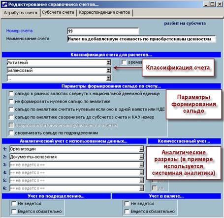The height and width of the screenshot is (218, 224).
Task: Open ellipsis picker for analytics row 3
Action: [141, 164]
